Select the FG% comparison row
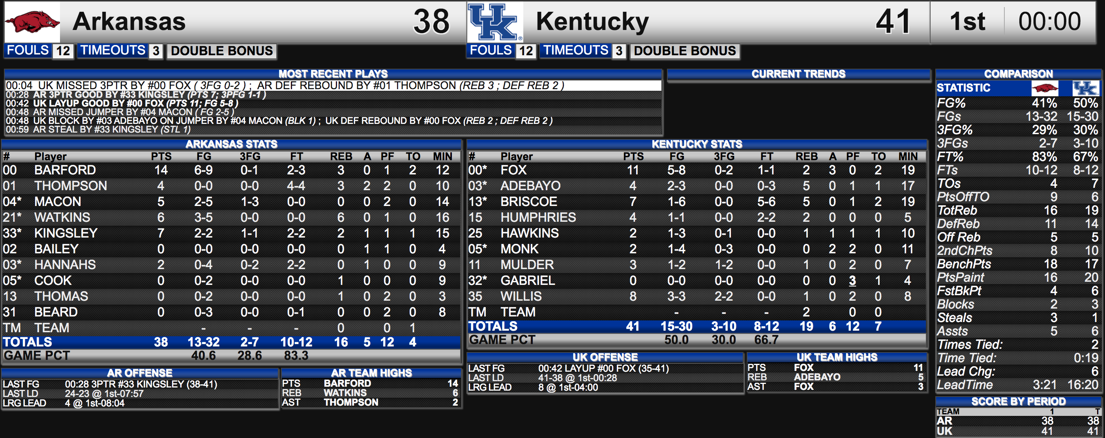Screen dimensions: 1105x438 (1017, 103)
